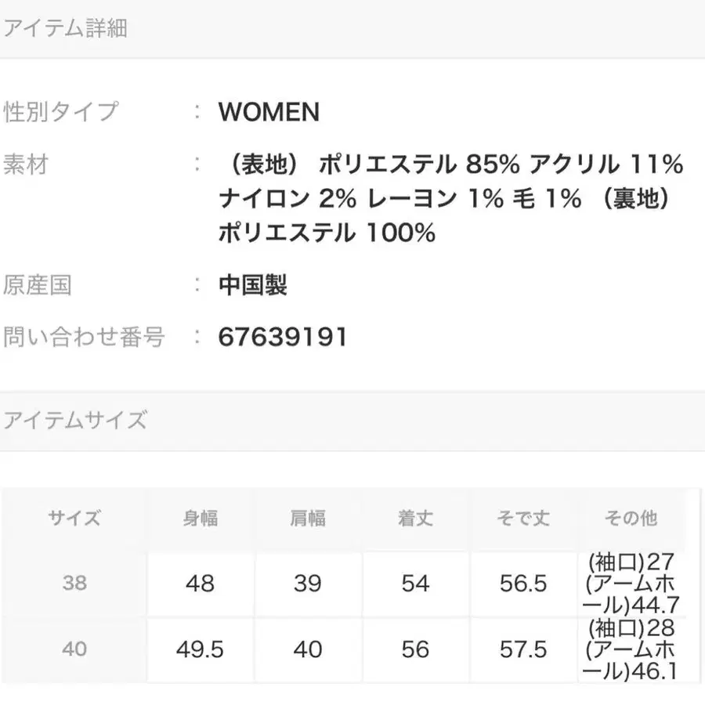The image size is (705, 705).
Task: Click the 問い合わせ番号 label
Action: (84, 338)
